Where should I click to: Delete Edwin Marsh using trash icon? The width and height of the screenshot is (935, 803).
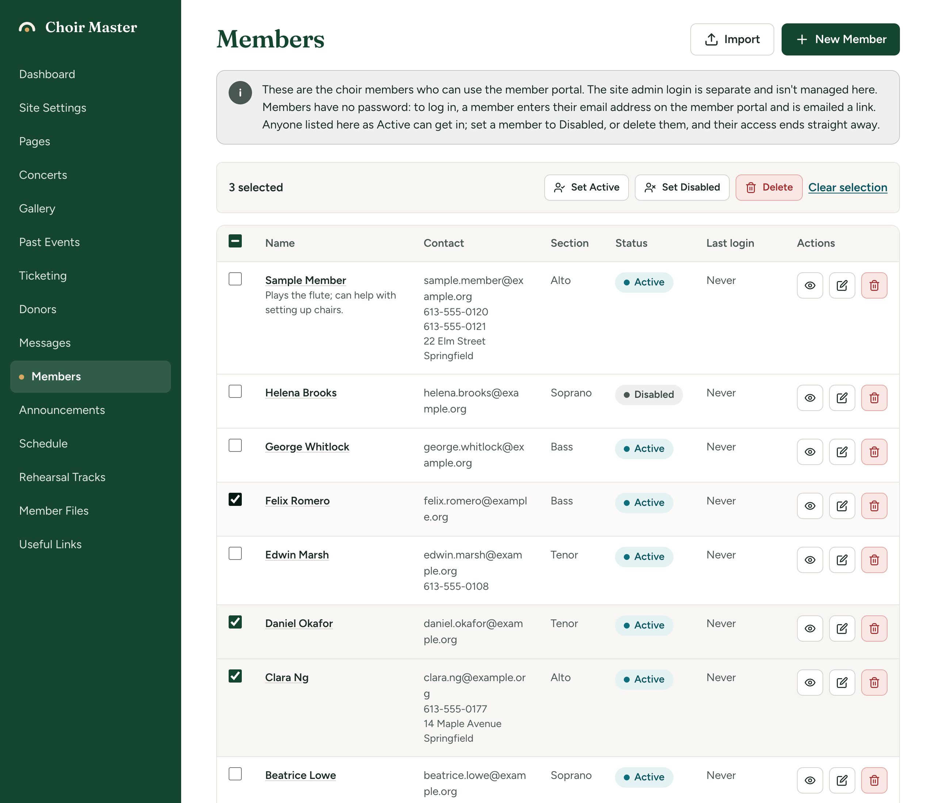click(874, 560)
